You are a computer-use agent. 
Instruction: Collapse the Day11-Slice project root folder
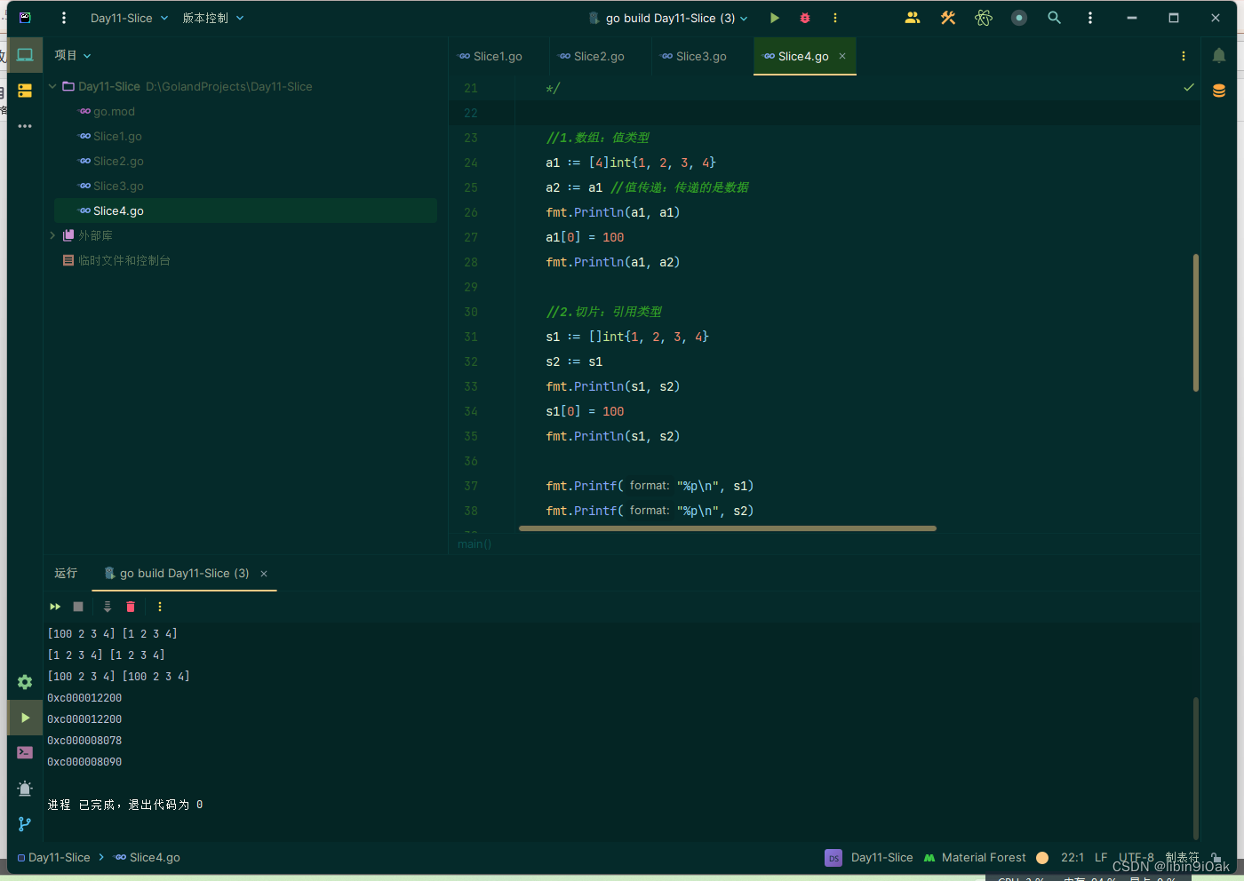click(52, 86)
